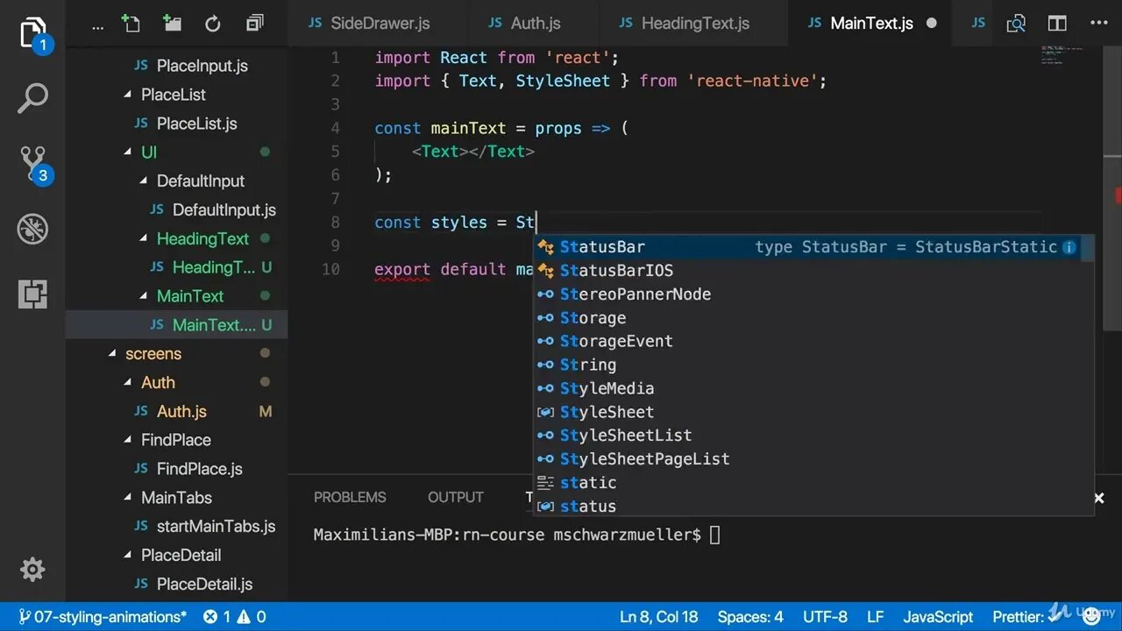
Task: Open the Debug view in activity bar
Action: [x=32, y=230]
